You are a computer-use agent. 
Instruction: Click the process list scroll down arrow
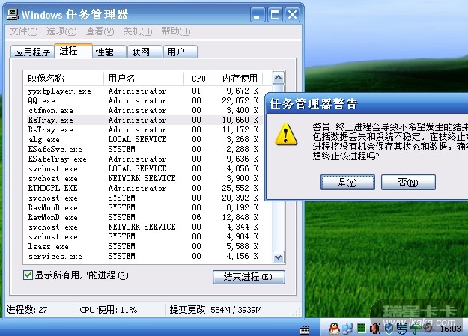point(278,257)
